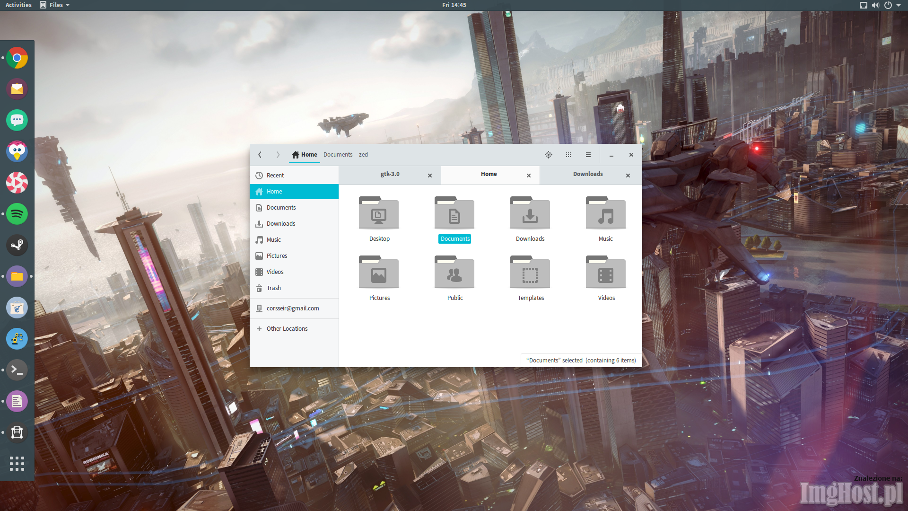Screen dimensions: 908x511
Task: Click the volume icon in top bar
Action: click(x=875, y=5)
